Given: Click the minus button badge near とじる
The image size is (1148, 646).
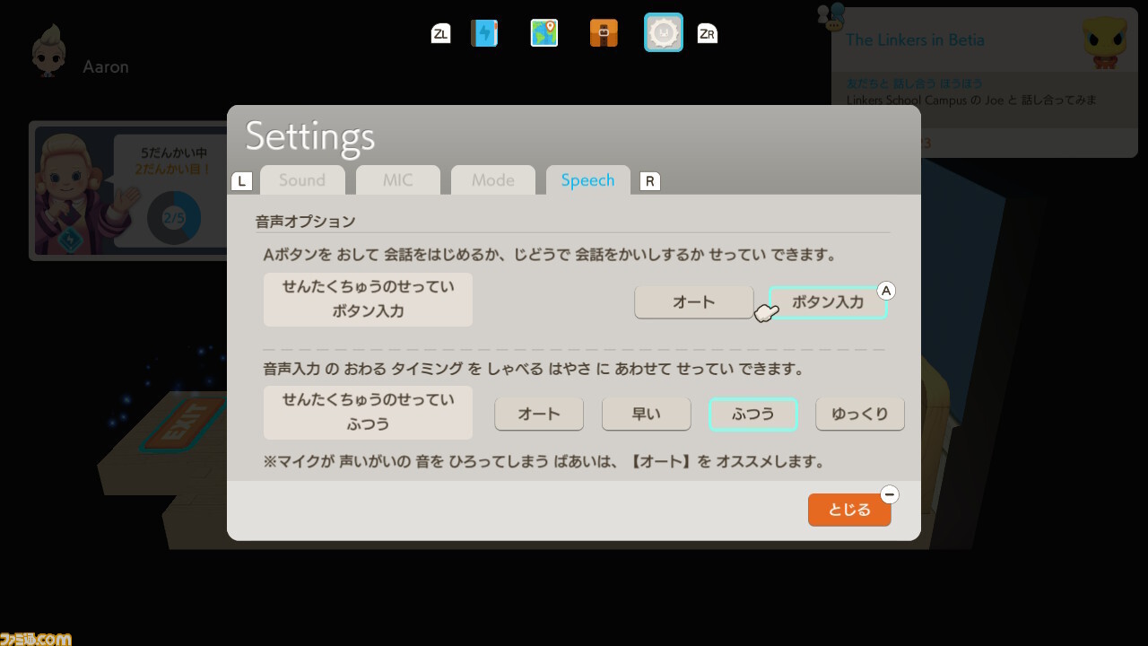Looking at the screenshot, I should click(x=890, y=494).
